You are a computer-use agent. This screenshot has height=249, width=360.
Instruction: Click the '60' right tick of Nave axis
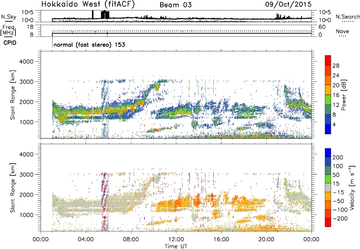[x=322, y=27]
